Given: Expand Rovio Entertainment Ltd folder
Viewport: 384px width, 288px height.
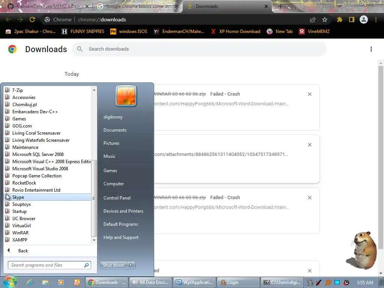Looking at the screenshot, I should 48,190.
